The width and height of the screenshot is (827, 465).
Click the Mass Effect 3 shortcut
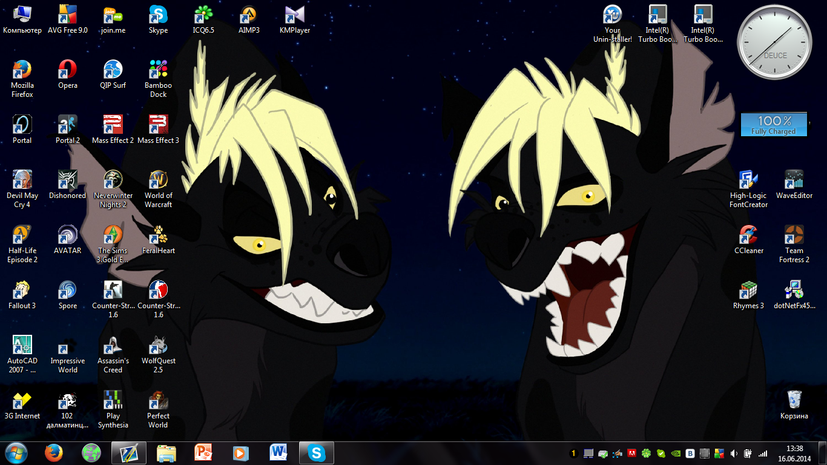point(158,130)
